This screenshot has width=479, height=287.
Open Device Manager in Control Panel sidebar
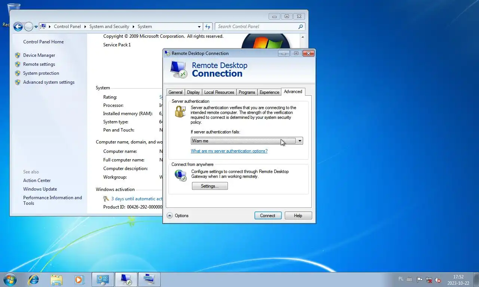click(x=39, y=55)
